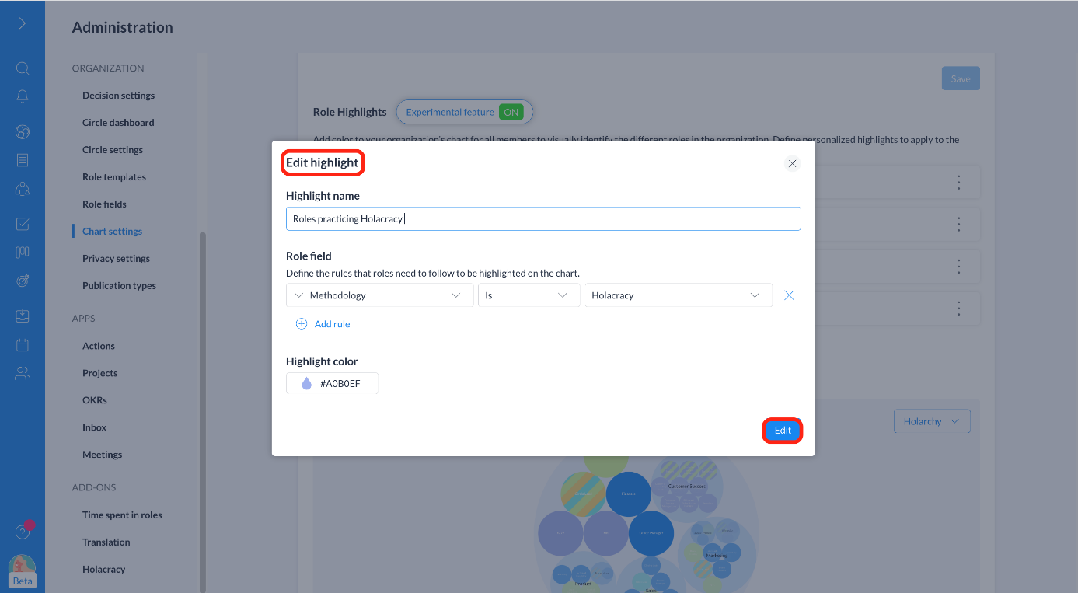Click the Marketing circle in chart
Image resolution: width=1078 pixels, height=593 pixels.
click(716, 555)
